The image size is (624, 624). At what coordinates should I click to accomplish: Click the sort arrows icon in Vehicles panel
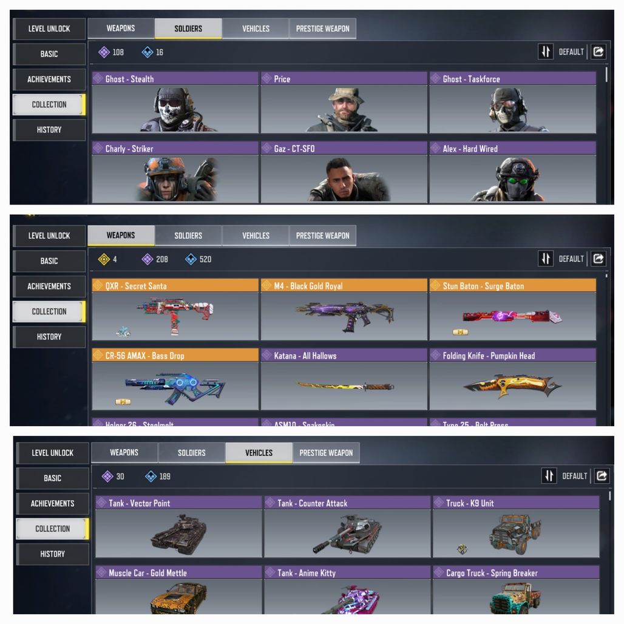click(549, 476)
